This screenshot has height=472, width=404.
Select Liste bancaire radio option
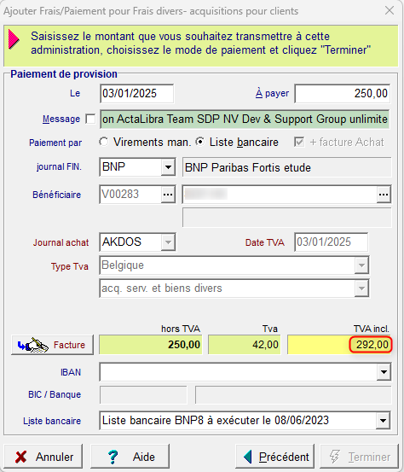tap(200, 142)
